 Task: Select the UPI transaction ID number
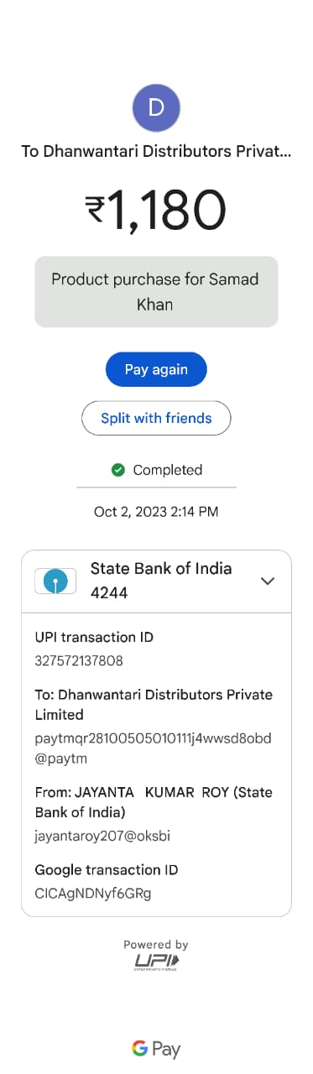point(79,660)
